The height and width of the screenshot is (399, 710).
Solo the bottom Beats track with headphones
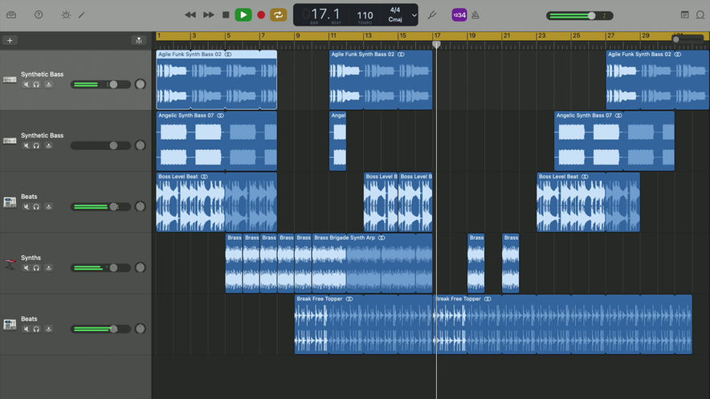(x=36, y=329)
